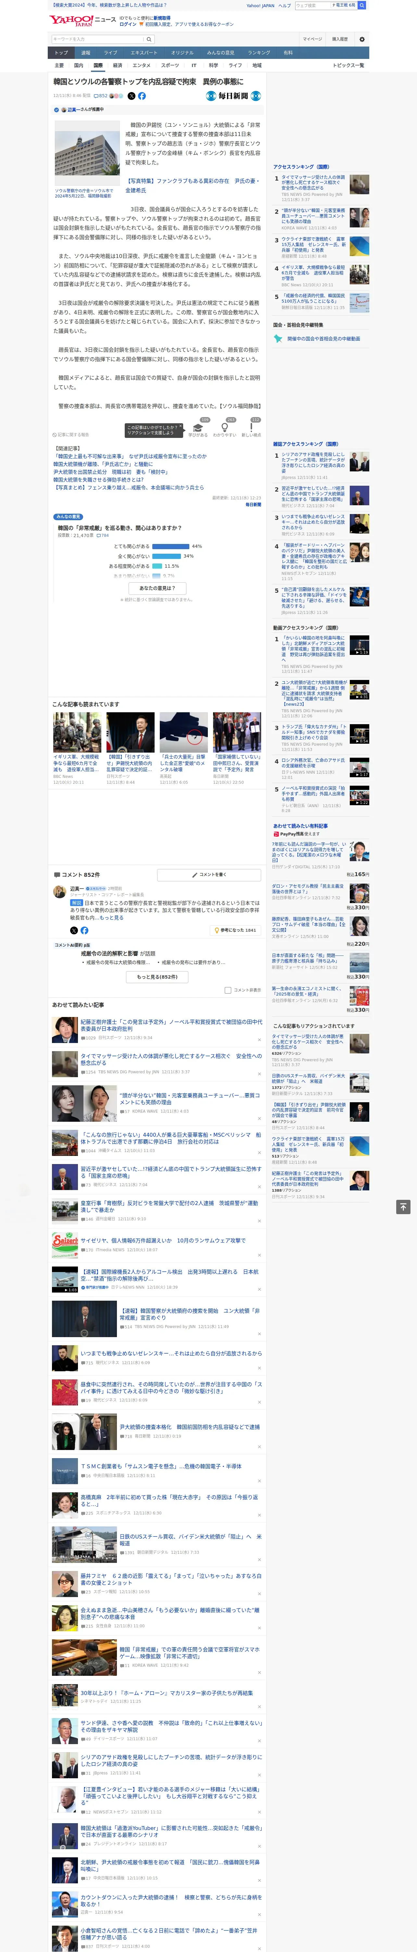
Task: Show all comments with もっと見る(852件)
Action: [158, 977]
